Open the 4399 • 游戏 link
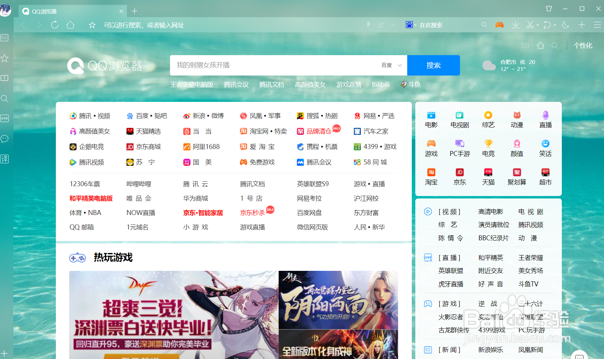The width and height of the screenshot is (604, 359). click(x=375, y=147)
